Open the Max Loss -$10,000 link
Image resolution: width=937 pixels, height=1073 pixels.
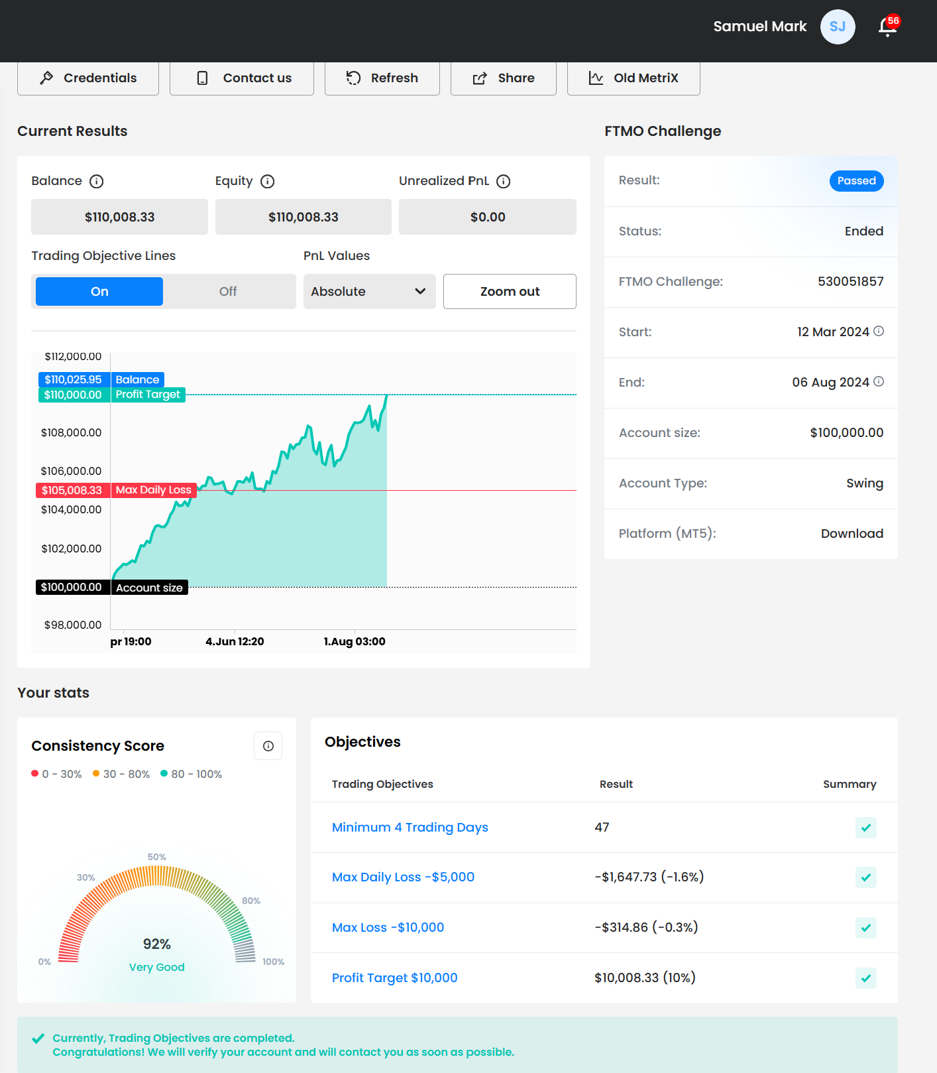[x=388, y=927]
